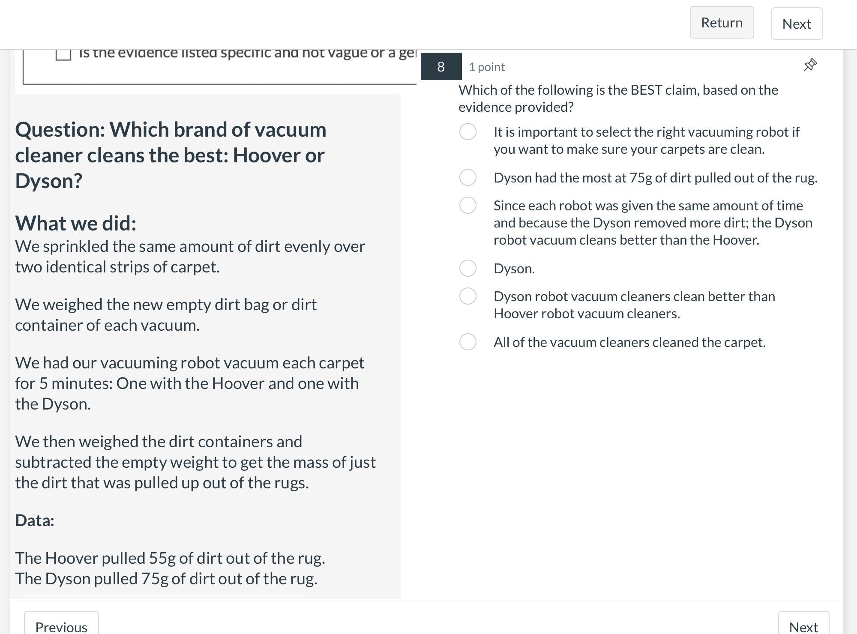Screen dimensions: 857x634
Task: Go back with the Previous button
Action: coord(61,626)
